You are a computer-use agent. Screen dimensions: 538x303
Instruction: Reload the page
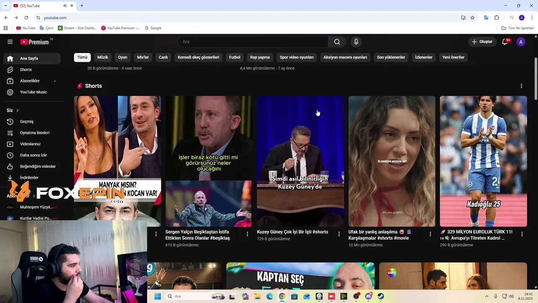[26, 18]
